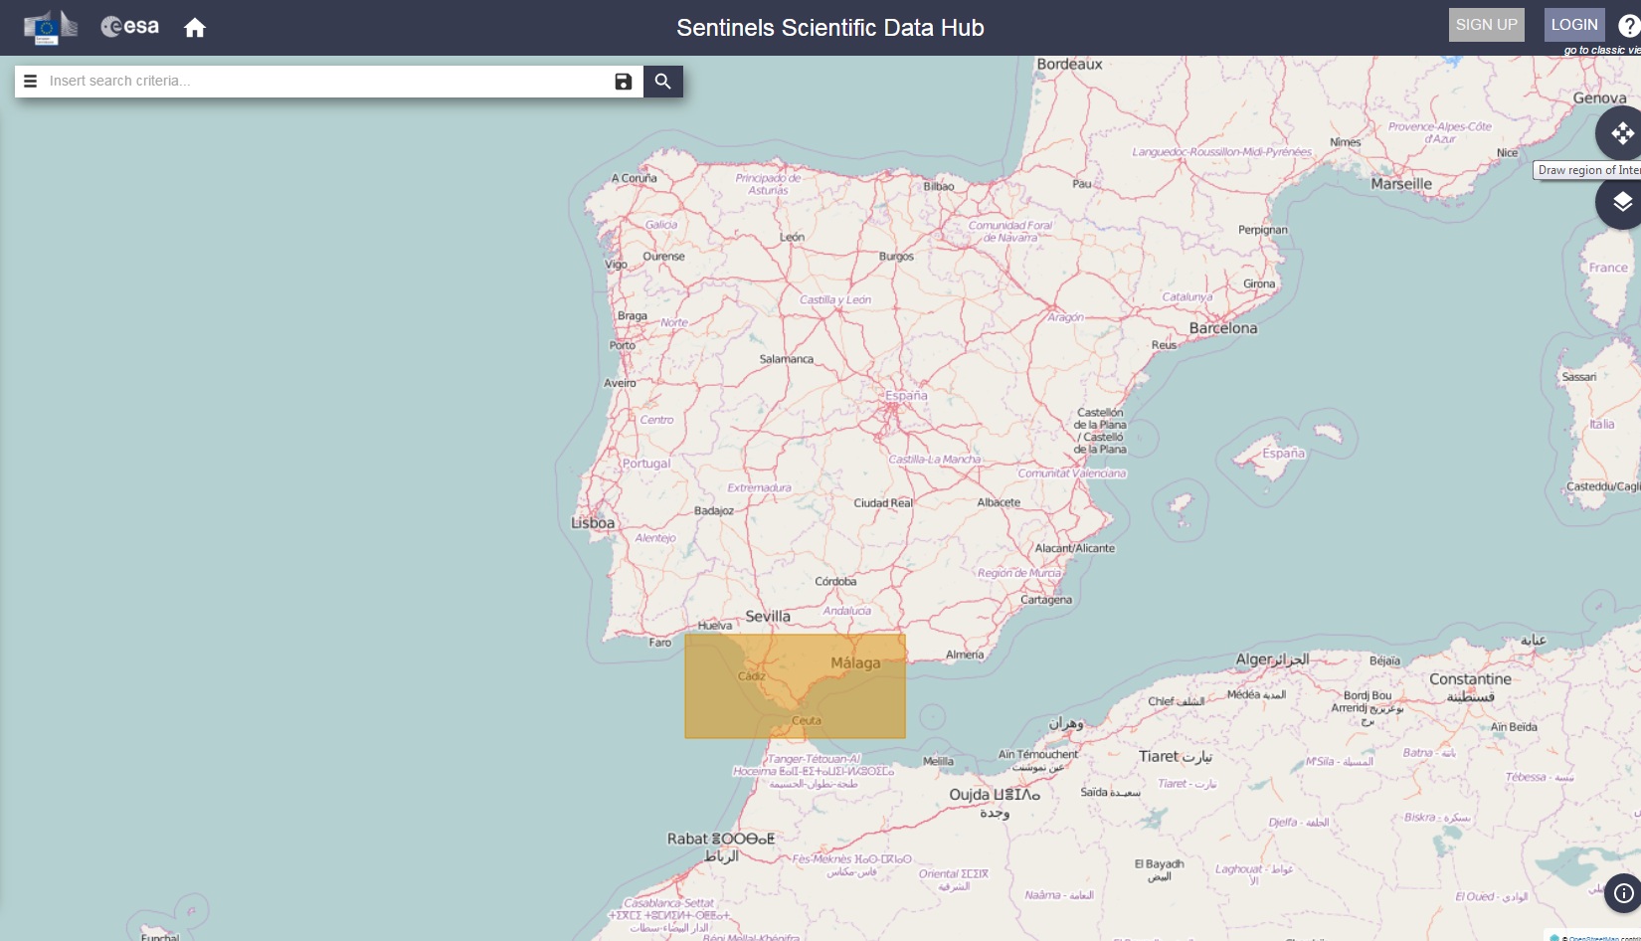Open the hamburger advanced search menu
This screenshot has width=1641, height=941.
[x=30, y=82]
